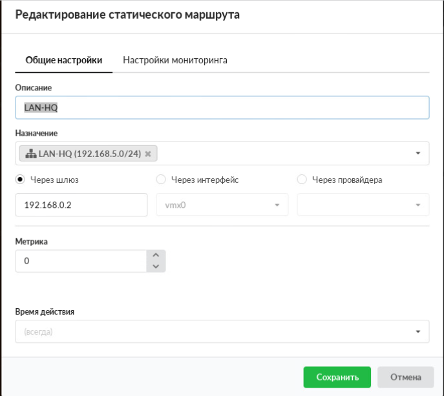The height and width of the screenshot is (396, 444).
Task: Cancel editing with the Отмена button
Action: pyautogui.click(x=405, y=377)
